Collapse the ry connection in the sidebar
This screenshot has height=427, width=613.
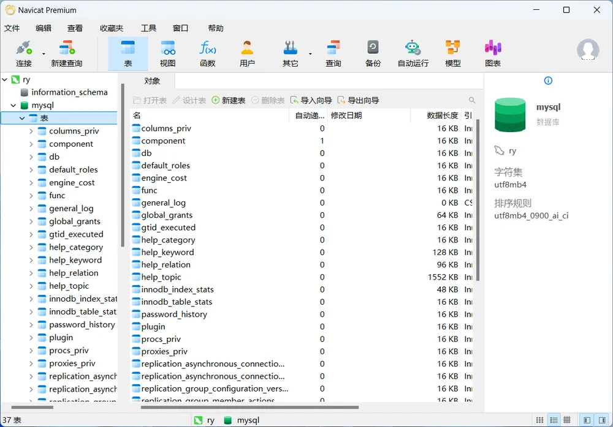(5, 80)
